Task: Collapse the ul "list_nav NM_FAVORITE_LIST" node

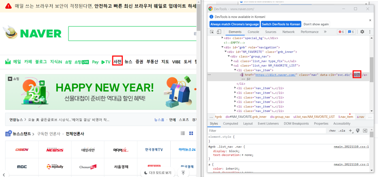Action: pyautogui.click(x=232, y=65)
